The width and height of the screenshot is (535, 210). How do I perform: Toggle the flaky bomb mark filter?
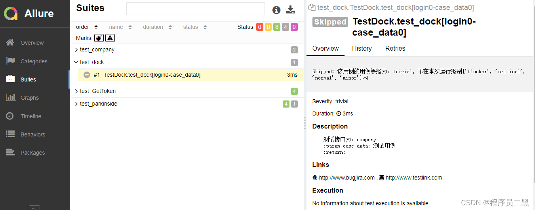tap(99, 38)
